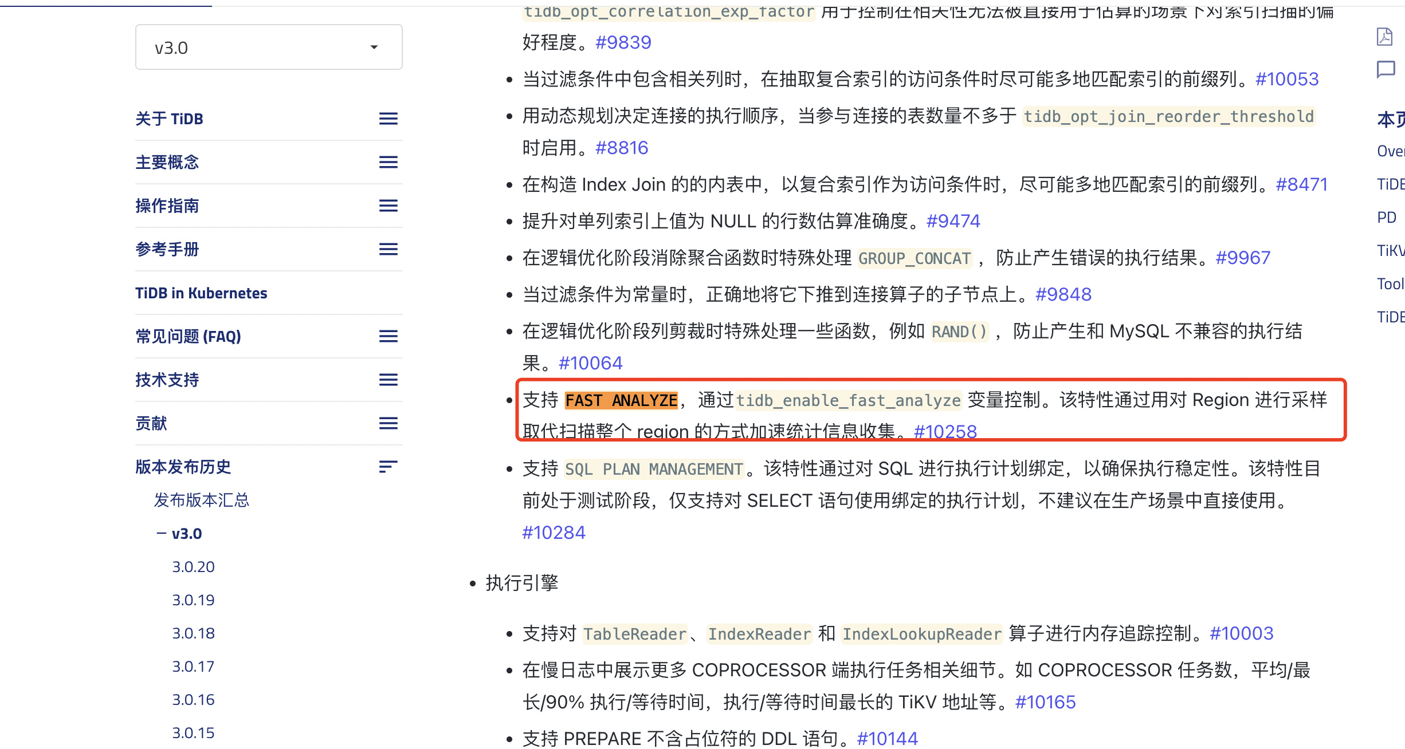Open the v3.0 version dropdown
The width and height of the screenshot is (1405, 749).
click(268, 48)
